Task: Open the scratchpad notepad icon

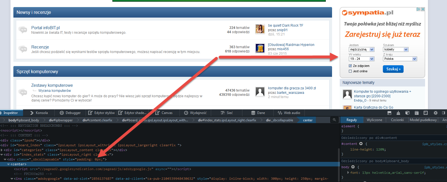Action: click(417, 113)
